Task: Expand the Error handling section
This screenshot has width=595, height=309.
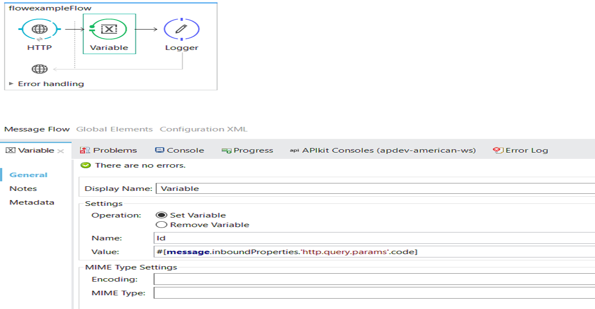Action: 11,84
